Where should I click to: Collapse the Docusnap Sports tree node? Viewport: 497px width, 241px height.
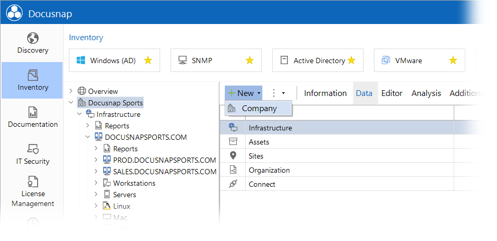[x=71, y=103]
